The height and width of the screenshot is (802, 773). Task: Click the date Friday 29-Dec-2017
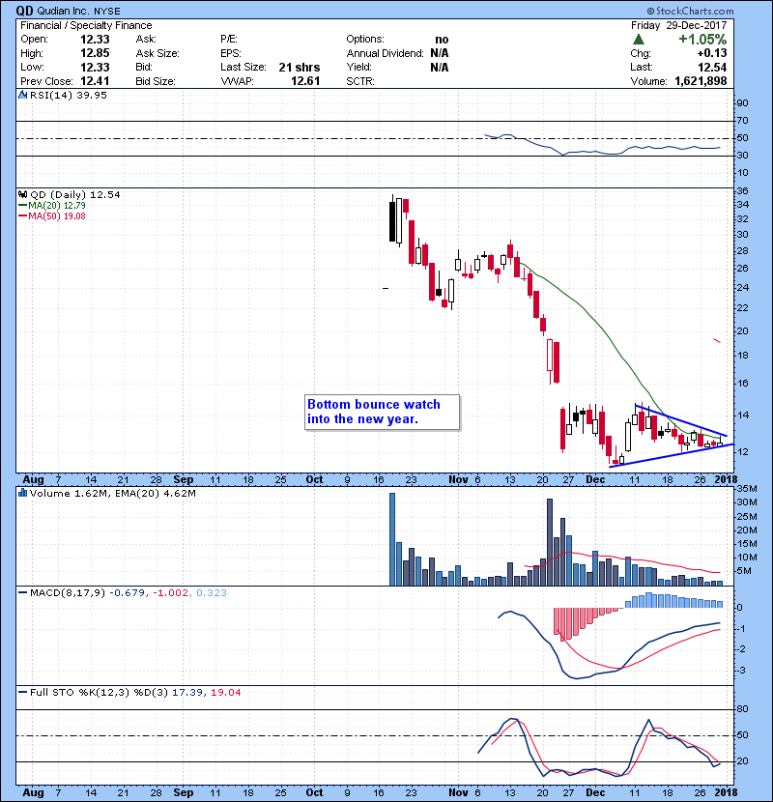(678, 25)
